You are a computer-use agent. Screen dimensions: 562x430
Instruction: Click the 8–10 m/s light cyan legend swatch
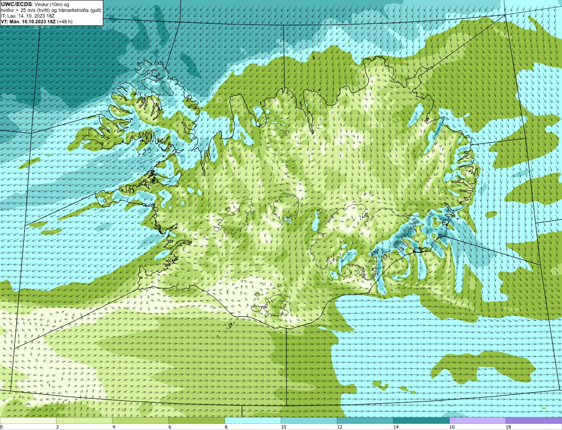(253, 420)
